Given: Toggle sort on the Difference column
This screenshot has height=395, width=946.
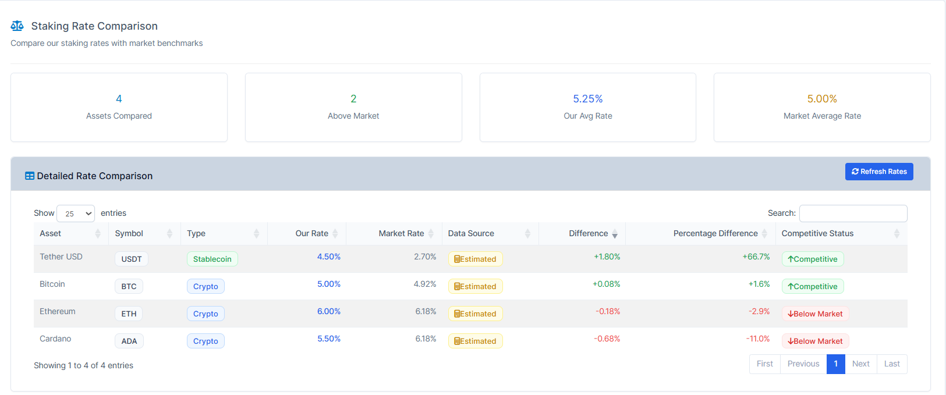Looking at the screenshot, I should click(x=614, y=234).
